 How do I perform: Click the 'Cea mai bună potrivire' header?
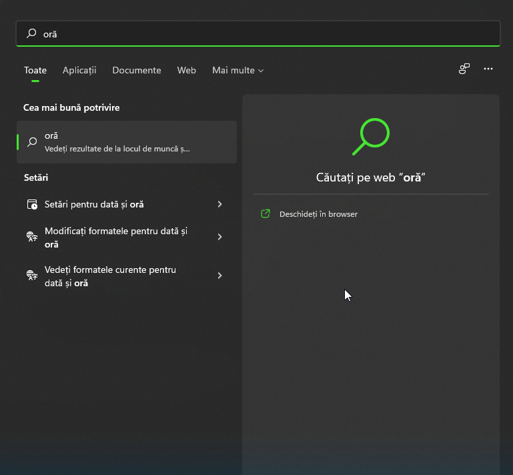[x=71, y=107]
